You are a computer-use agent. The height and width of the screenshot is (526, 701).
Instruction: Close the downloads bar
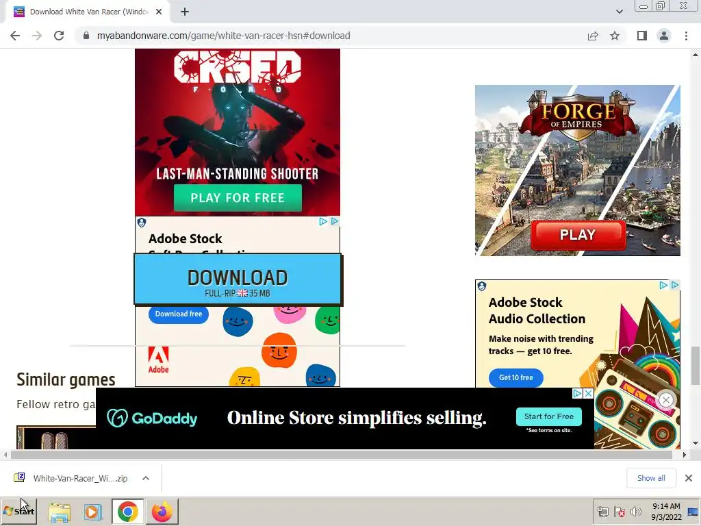(x=689, y=478)
